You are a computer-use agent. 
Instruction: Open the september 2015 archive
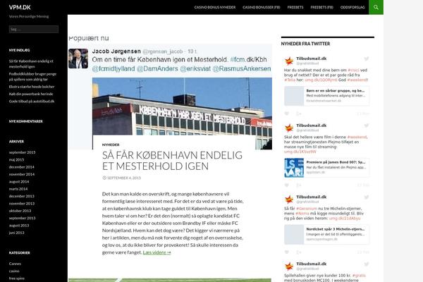coord(22,152)
